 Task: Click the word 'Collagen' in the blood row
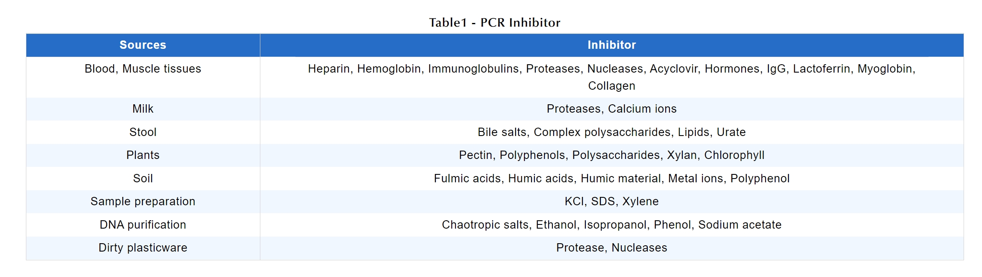(x=612, y=86)
